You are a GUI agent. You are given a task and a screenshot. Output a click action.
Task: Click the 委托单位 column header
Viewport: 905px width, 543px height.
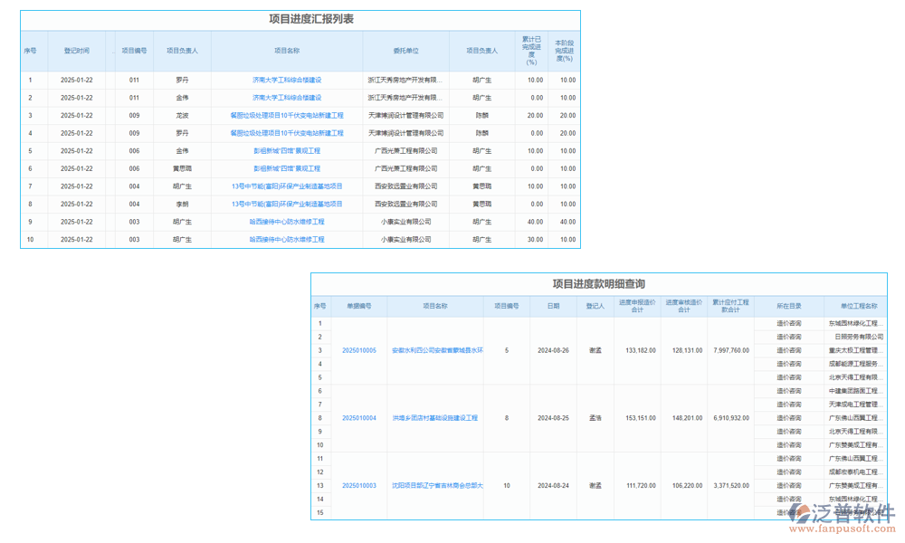pos(406,51)
